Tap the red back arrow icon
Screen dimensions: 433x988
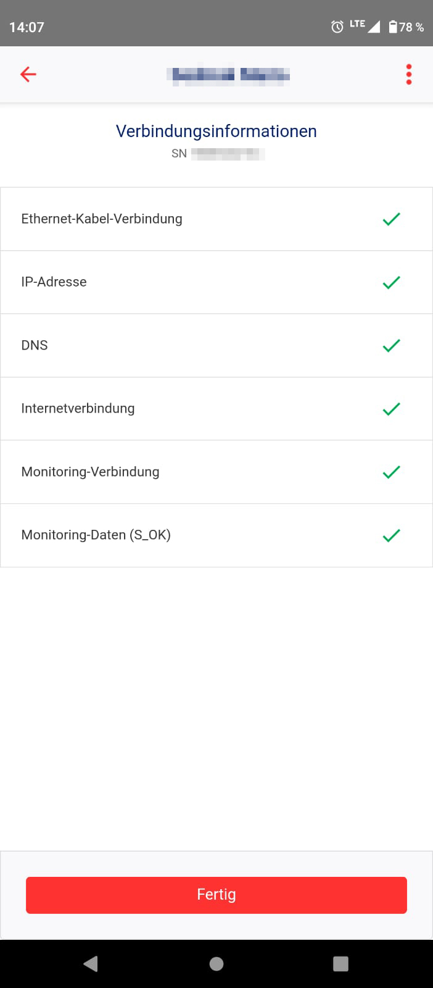point(28,75)
